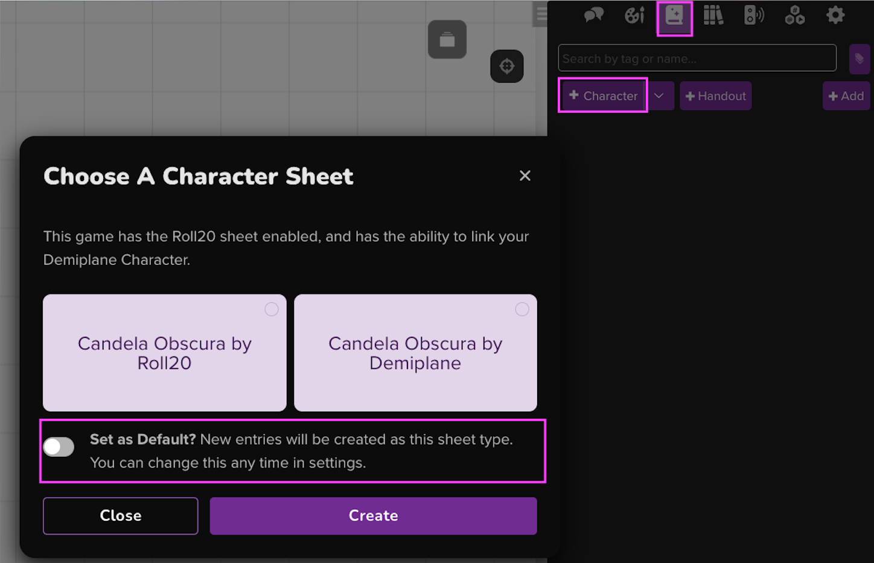The image size is (874, 563).
Task: Open the Collections dice icon
Action: pyautogui.click(x=794, y=15)
